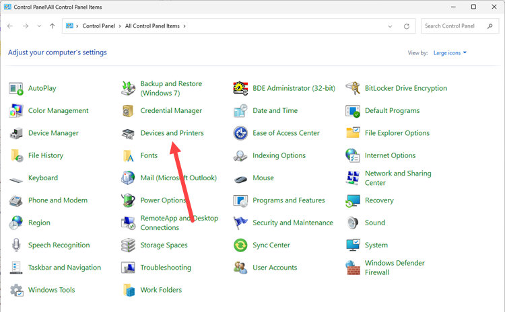The height and width of the screenshot is (312, 505).
Task: Click the User Accounts icon
Action: (x=240, y=268)
